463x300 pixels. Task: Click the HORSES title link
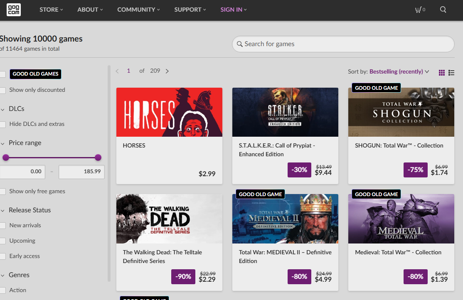134,145
